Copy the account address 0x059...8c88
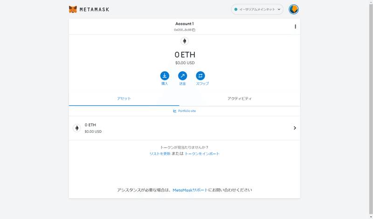 point(185,30)
